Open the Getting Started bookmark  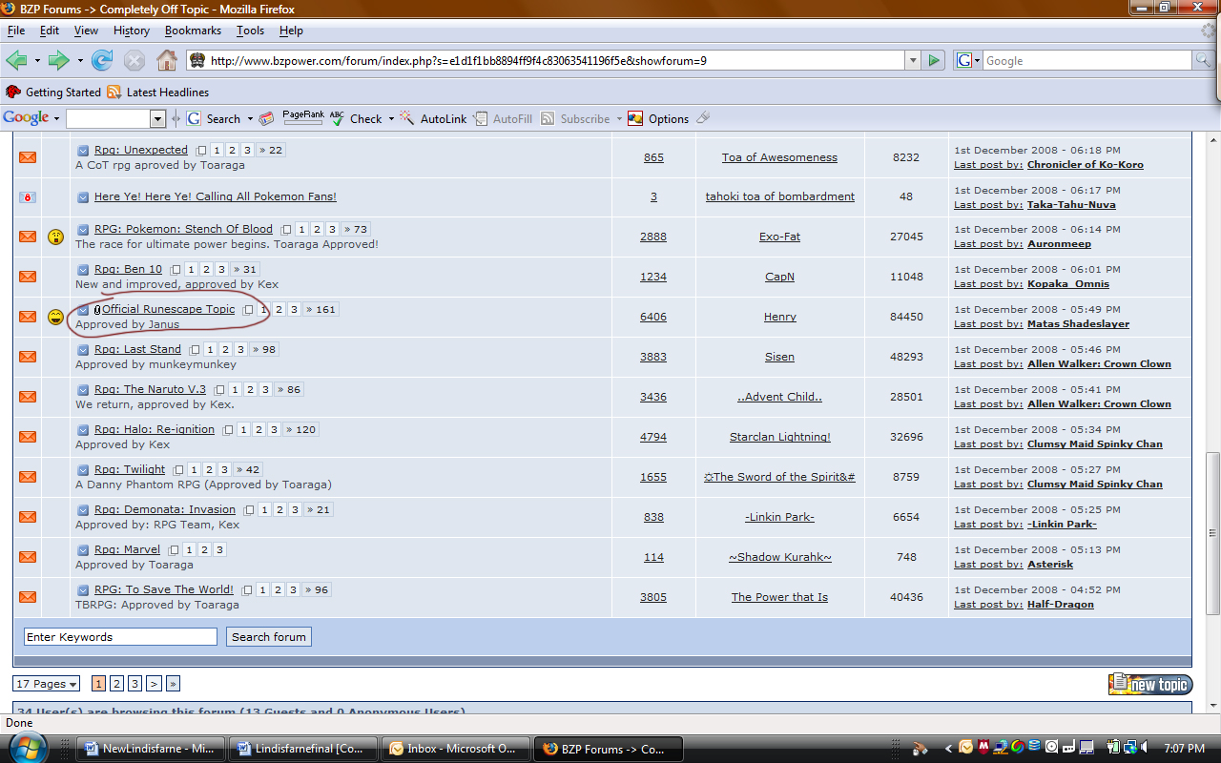click(x=53, y=93)
